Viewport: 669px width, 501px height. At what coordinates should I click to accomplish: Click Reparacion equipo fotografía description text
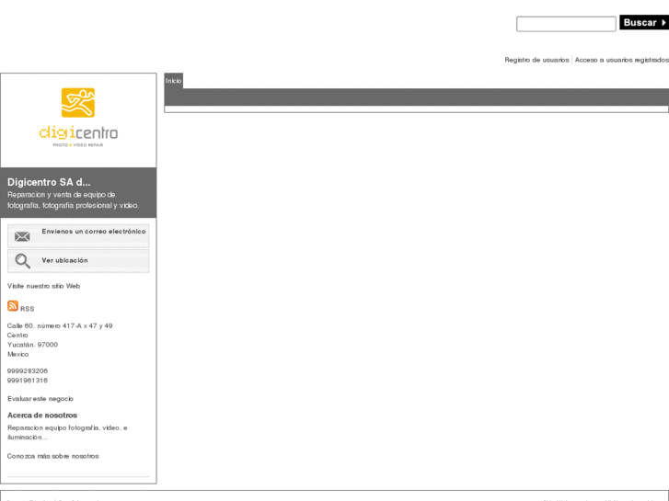tap(67, 432)
